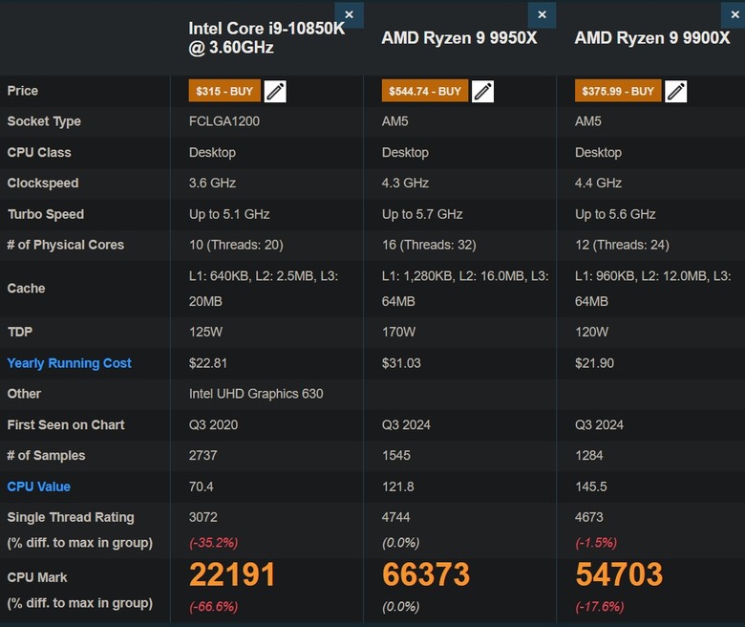Click the $544.74 - BUY button

(x=425, y=91)
